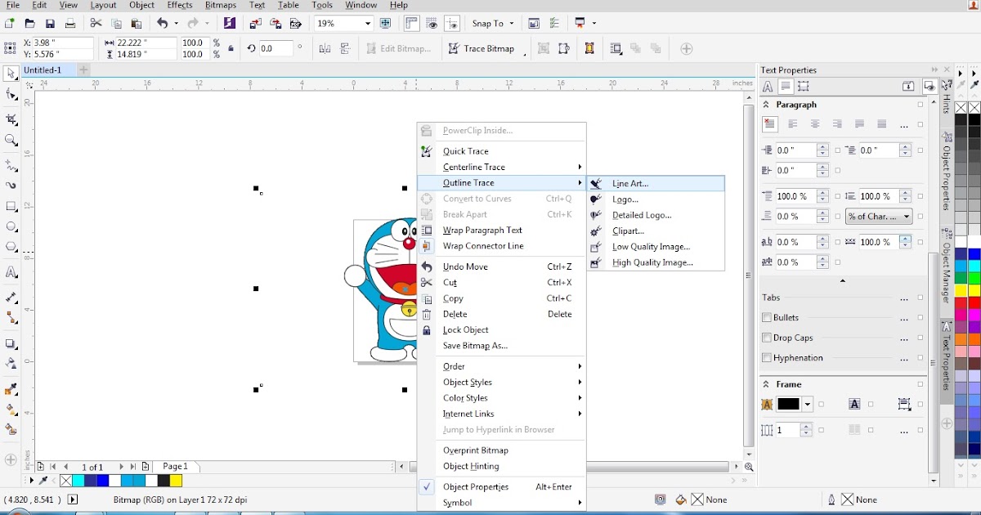Toggle the Show guidelines toolbar icon

[x=452, y=24]
